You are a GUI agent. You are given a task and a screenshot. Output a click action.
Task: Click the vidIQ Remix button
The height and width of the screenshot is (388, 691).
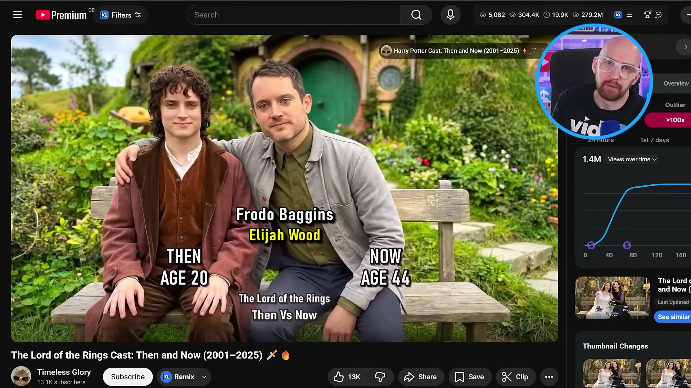177,377
